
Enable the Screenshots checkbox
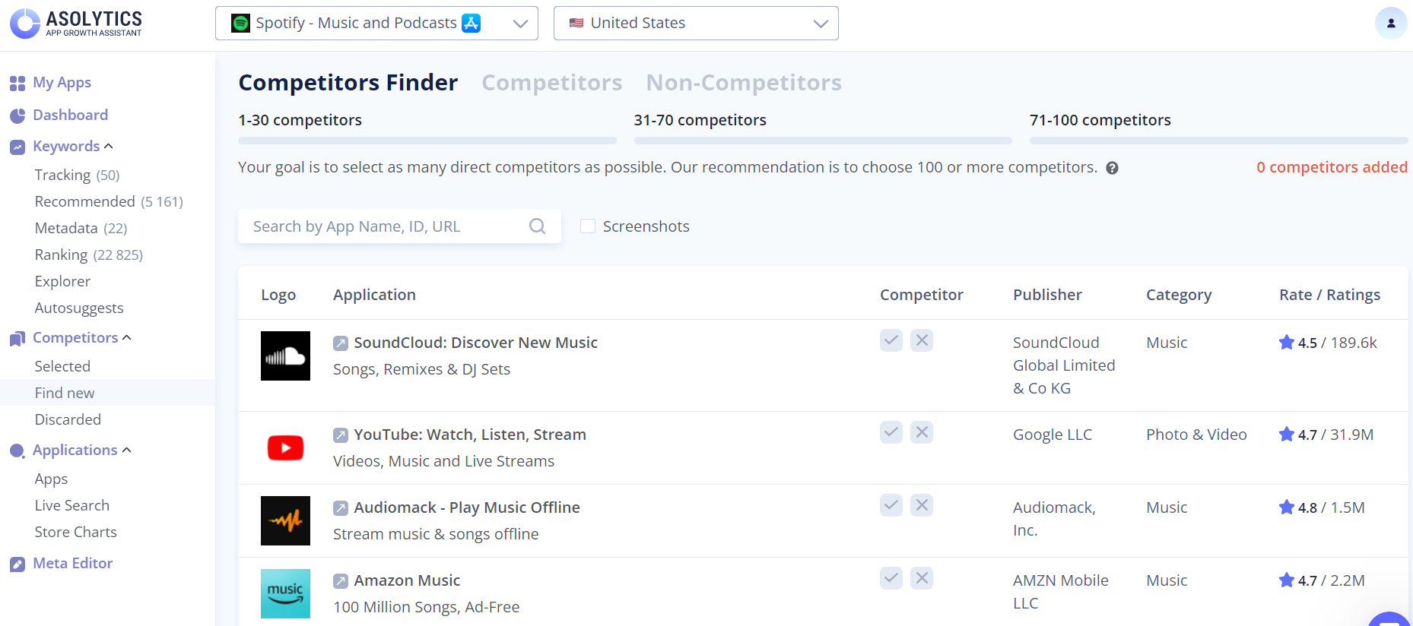click(x=588, y=226)
